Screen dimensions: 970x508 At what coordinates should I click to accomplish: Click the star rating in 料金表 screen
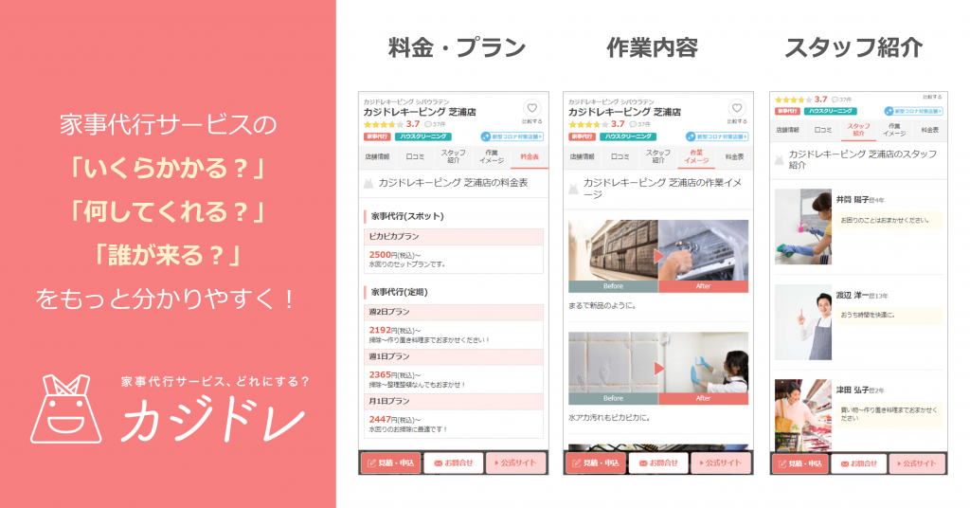(383, 124)
